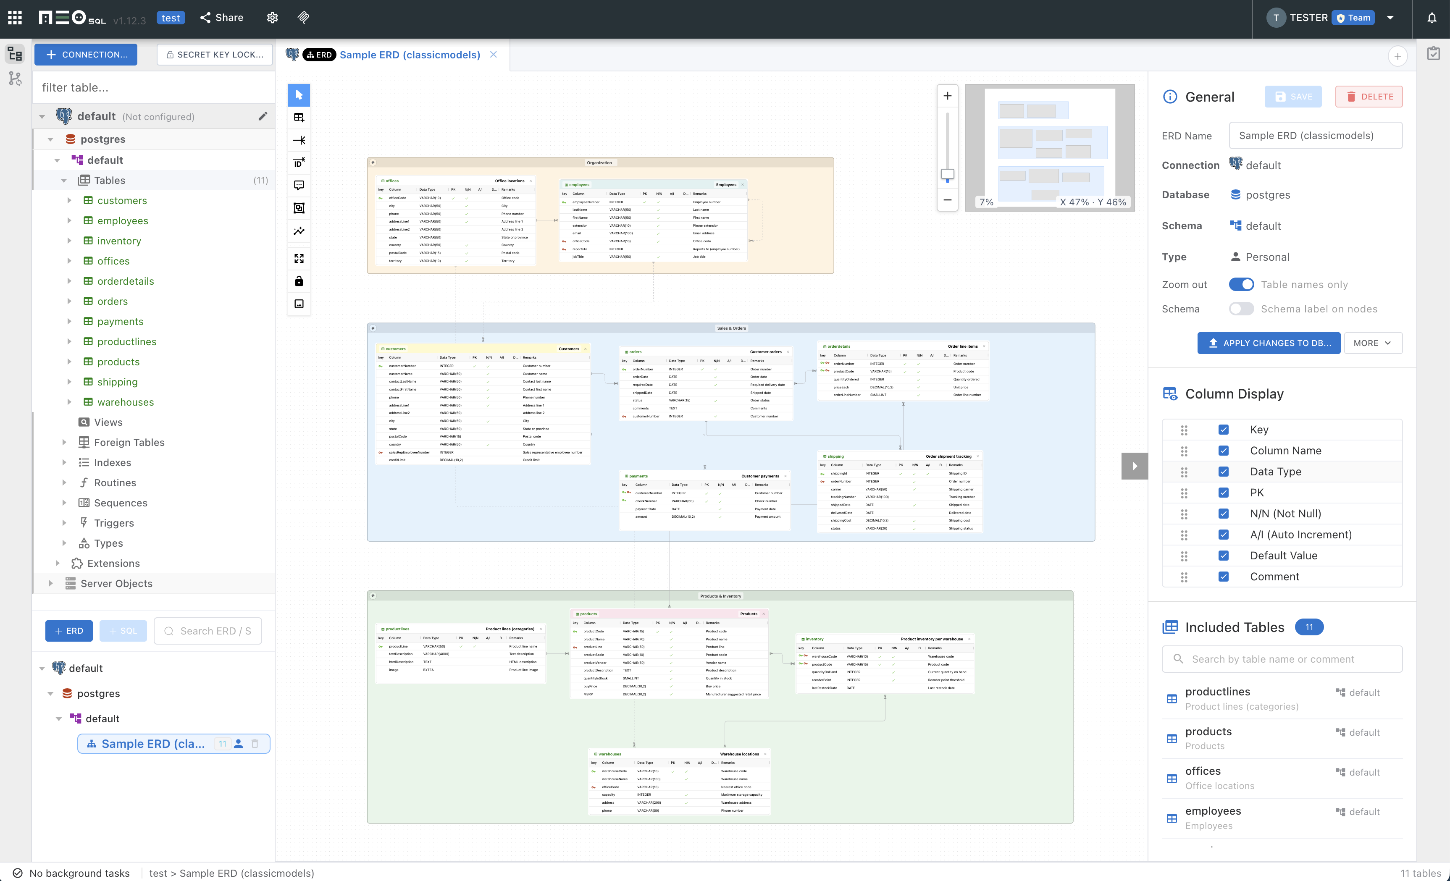This screenshot has height=881, width=1450.
Task: Select the pointer cursor tool
Action: point(299,94)
